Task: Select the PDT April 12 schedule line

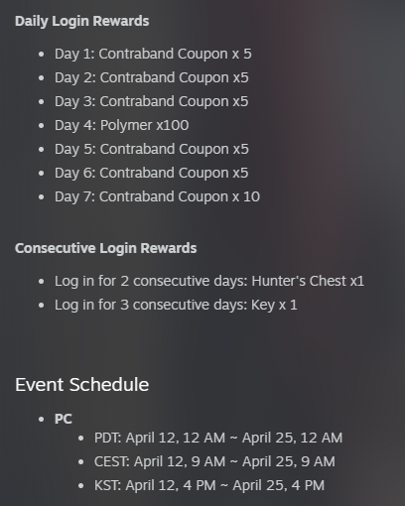Action: click(218, 438)
